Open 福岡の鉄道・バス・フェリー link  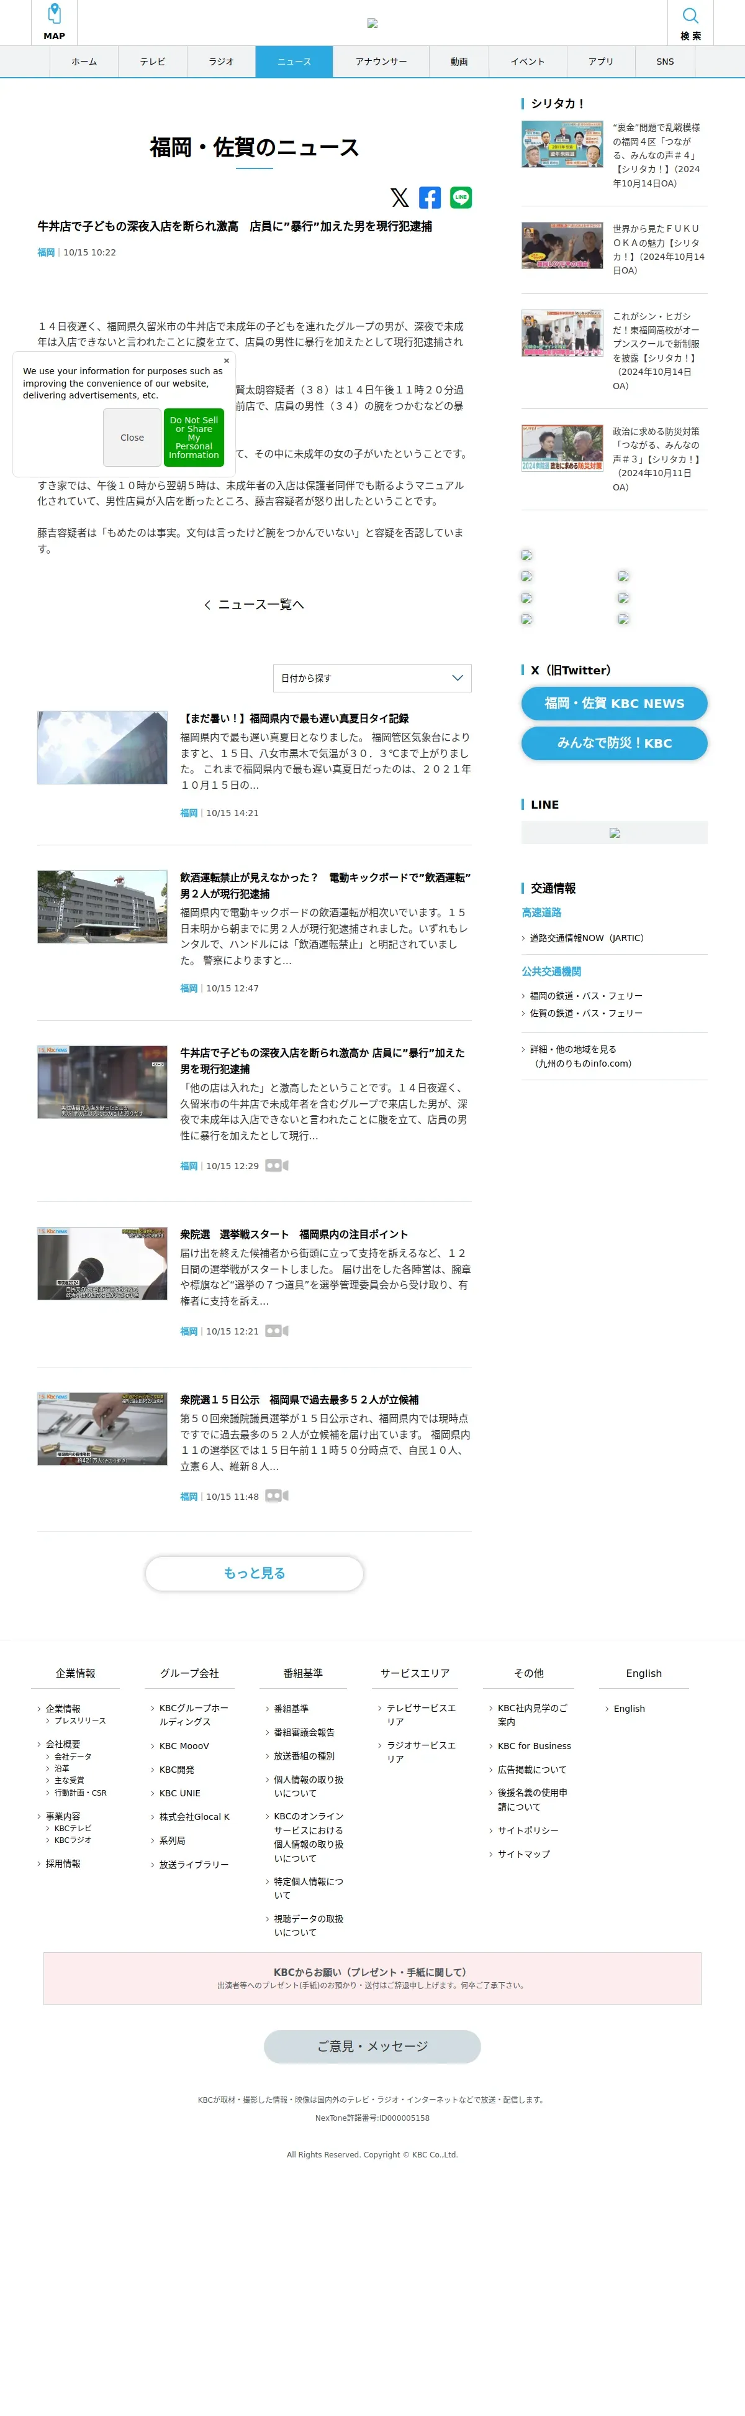coord(585,996)
